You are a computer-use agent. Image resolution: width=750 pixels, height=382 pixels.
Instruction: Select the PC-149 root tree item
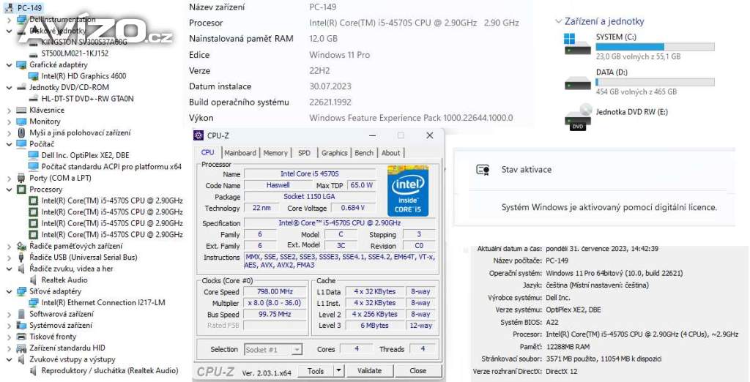click(x=29, y=8)
